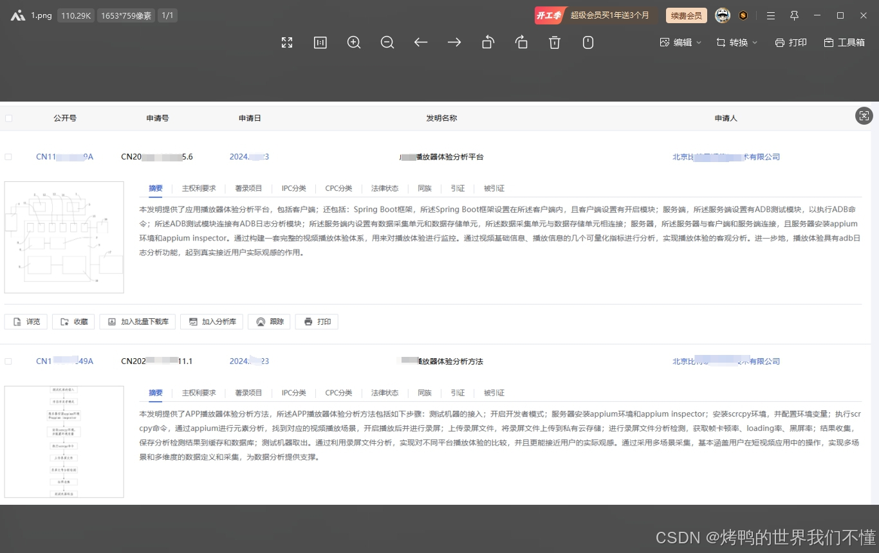Rotate the image counterclockwise

tap(488, 42)
